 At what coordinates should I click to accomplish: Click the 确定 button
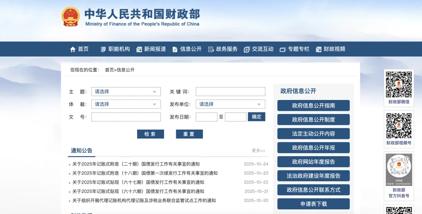click(256, 117)
